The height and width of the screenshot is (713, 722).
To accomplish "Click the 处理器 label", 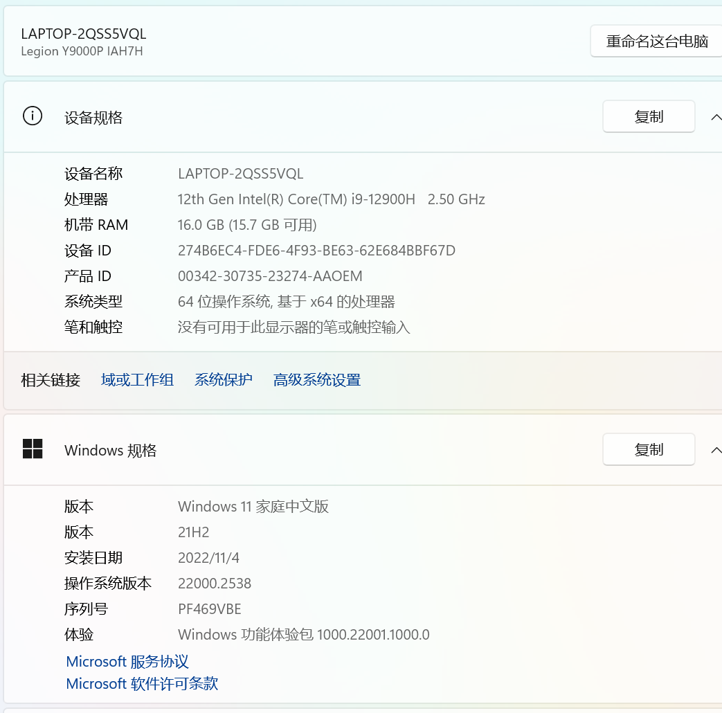I will pos(86,199).
